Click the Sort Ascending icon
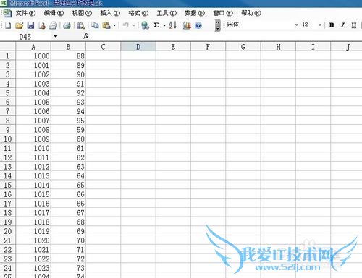Image resolution: width=362 pixels, height=278 pixels. pos(173,25)
